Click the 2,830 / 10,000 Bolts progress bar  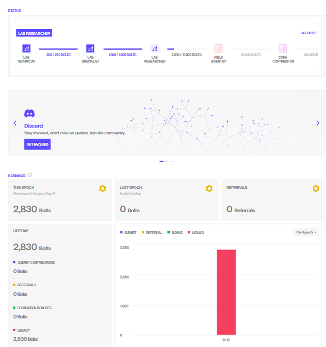186,49
